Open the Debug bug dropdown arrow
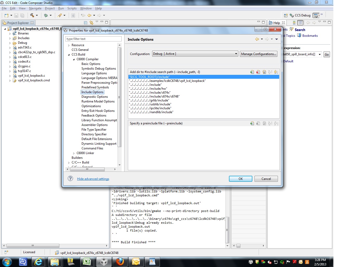The height and width of the screenshot is (267, 361). 51,15
